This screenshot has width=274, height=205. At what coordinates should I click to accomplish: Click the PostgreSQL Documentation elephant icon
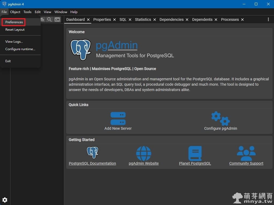(x=93, y=153)
